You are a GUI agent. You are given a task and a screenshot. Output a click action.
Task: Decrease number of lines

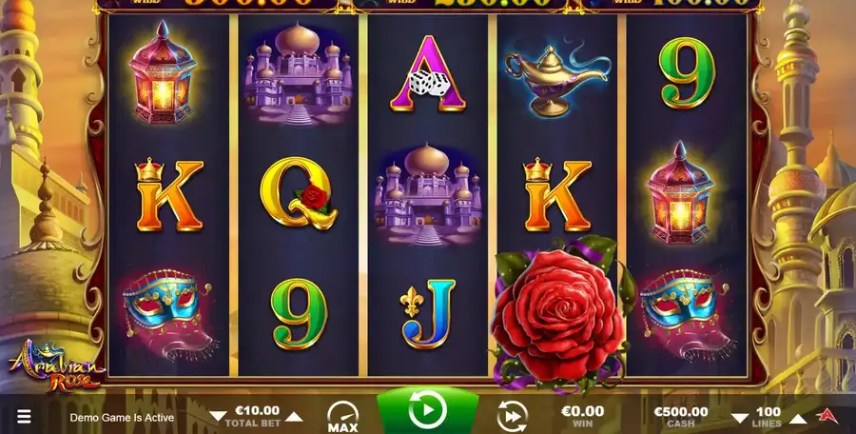[740, 418]
